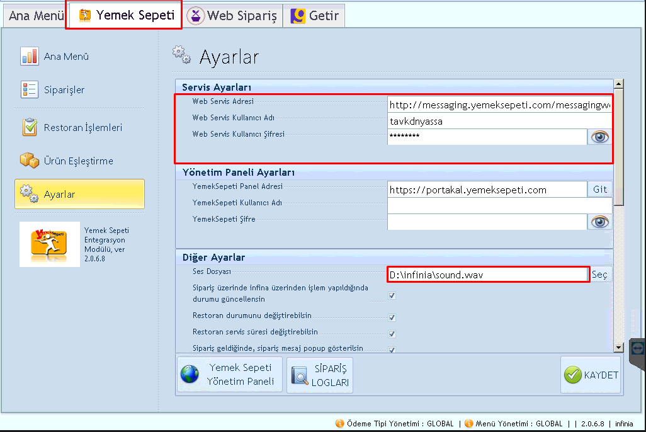The width and height of the screenshot is (646, 432).
Task: Click the YemekSepeti Şifre field
Action: 487,222
